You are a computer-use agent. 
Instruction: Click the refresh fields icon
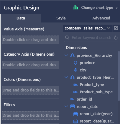[116, 38]
